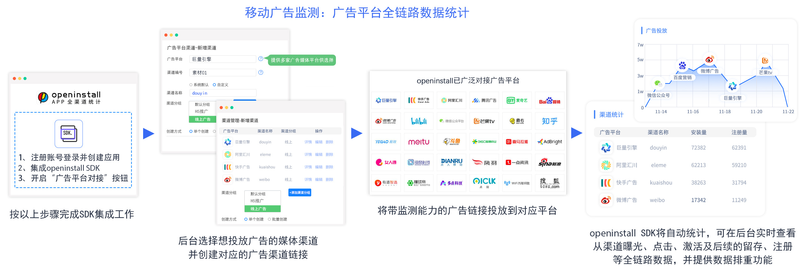Click the help icon beside the 巨量引擎 platform field
The image size is (804, 273).
tap(261, 58)
